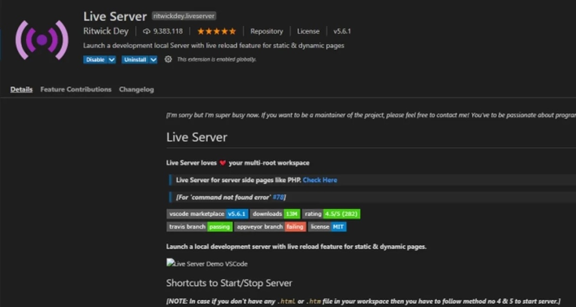Screen dimensions: 576x307
Task: Click the Disable button
Action: pyautogui.click(x=96, y=59)
